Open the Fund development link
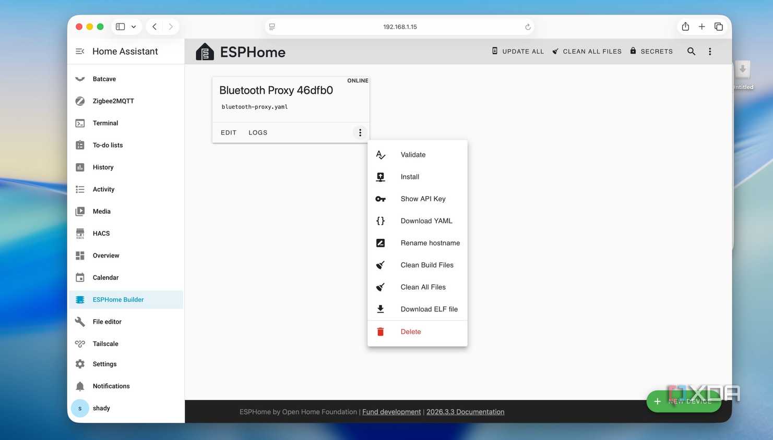This screenshot has height=440, width=773. click(x=391, y=412)
